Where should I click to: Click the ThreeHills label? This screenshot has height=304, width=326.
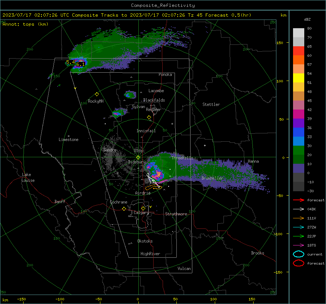click(182, 158)
